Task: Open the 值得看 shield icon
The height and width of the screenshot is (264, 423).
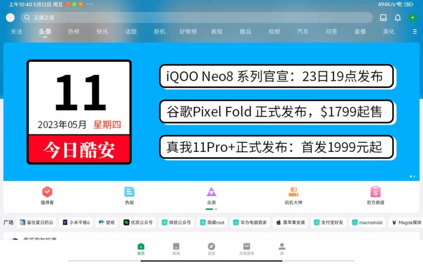Action: coord(47,192)
